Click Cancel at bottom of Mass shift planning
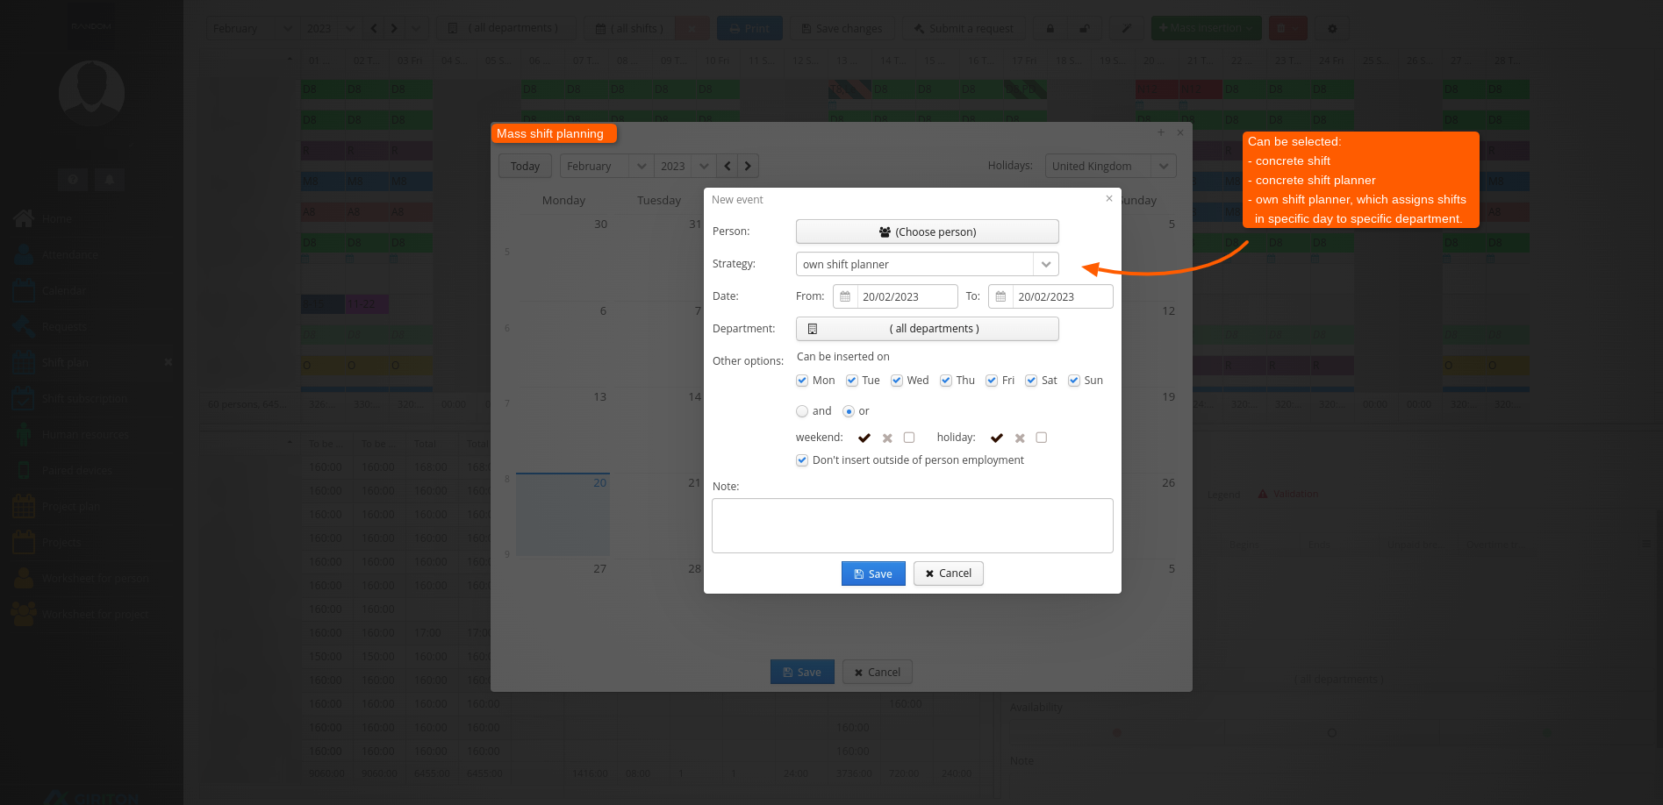The height and width of the screenshot is (805, 1663). click(877, 672)
